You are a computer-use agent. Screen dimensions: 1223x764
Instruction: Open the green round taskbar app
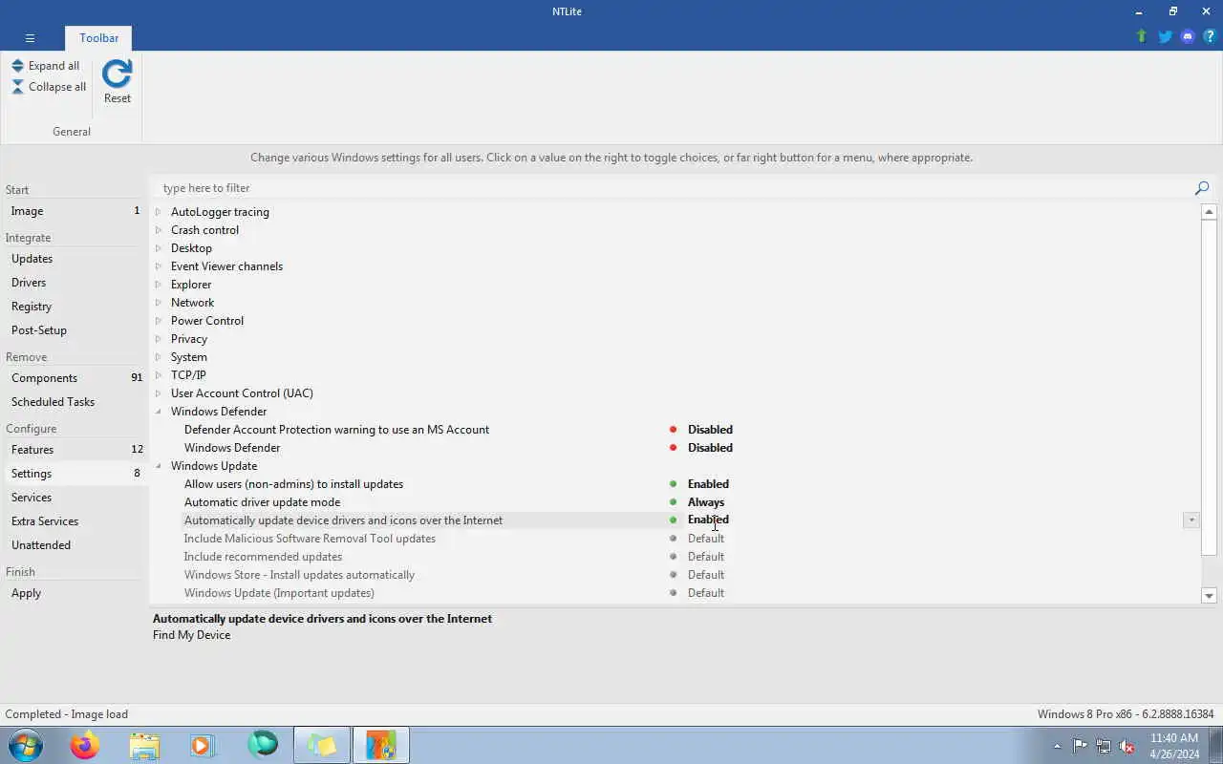tap(262, 744)
